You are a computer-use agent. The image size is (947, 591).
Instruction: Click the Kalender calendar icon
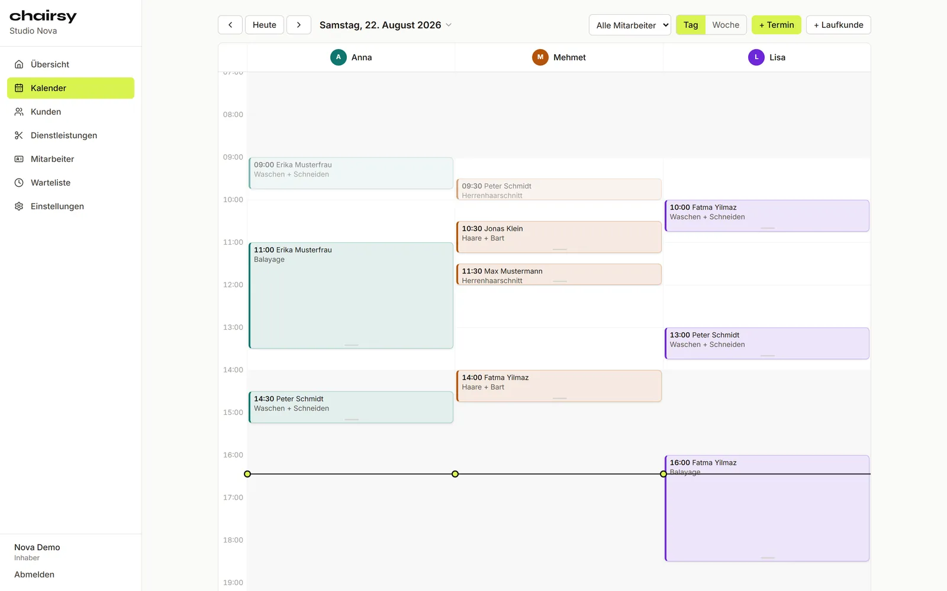coord(19,88)
